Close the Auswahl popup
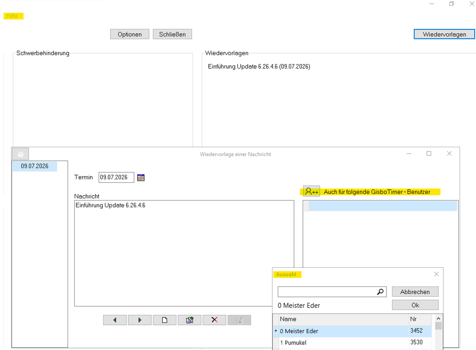This screenshot has width=476, height=350. coord(436,274)
